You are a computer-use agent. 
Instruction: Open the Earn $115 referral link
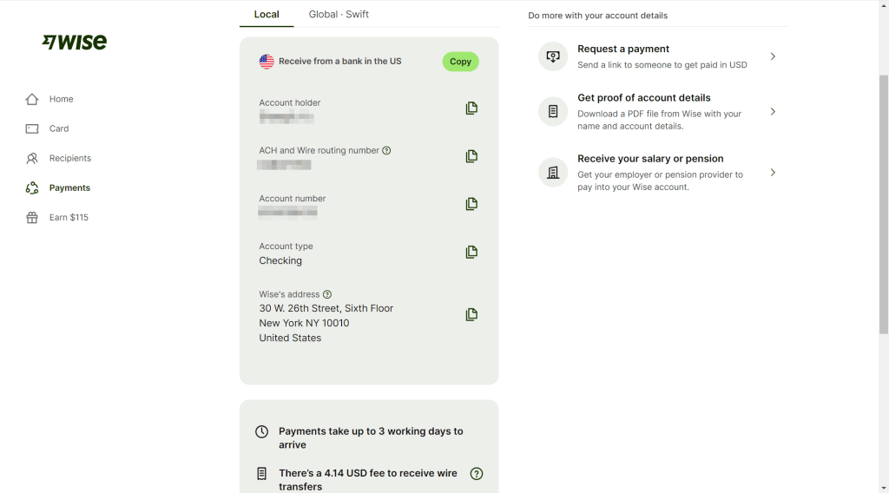68,217
